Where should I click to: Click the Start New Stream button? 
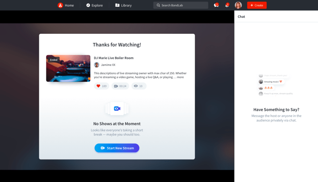117,148
